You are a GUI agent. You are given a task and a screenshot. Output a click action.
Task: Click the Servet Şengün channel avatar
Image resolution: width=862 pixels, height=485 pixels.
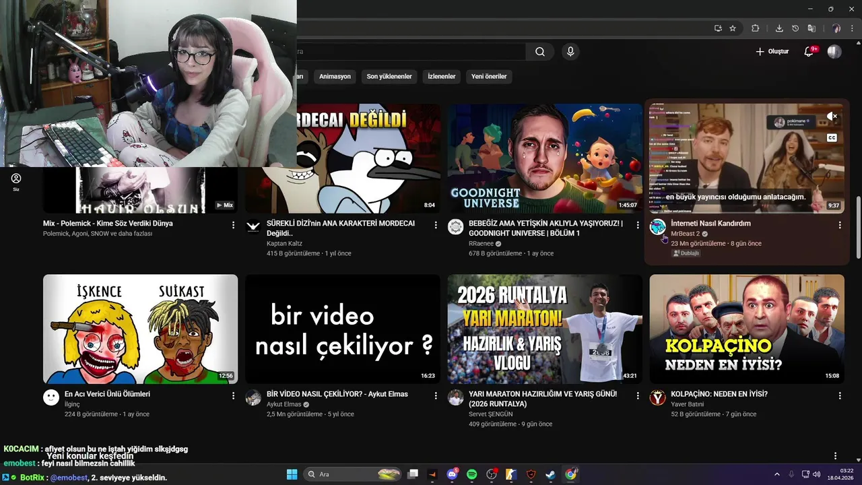(x=455, y=397)
